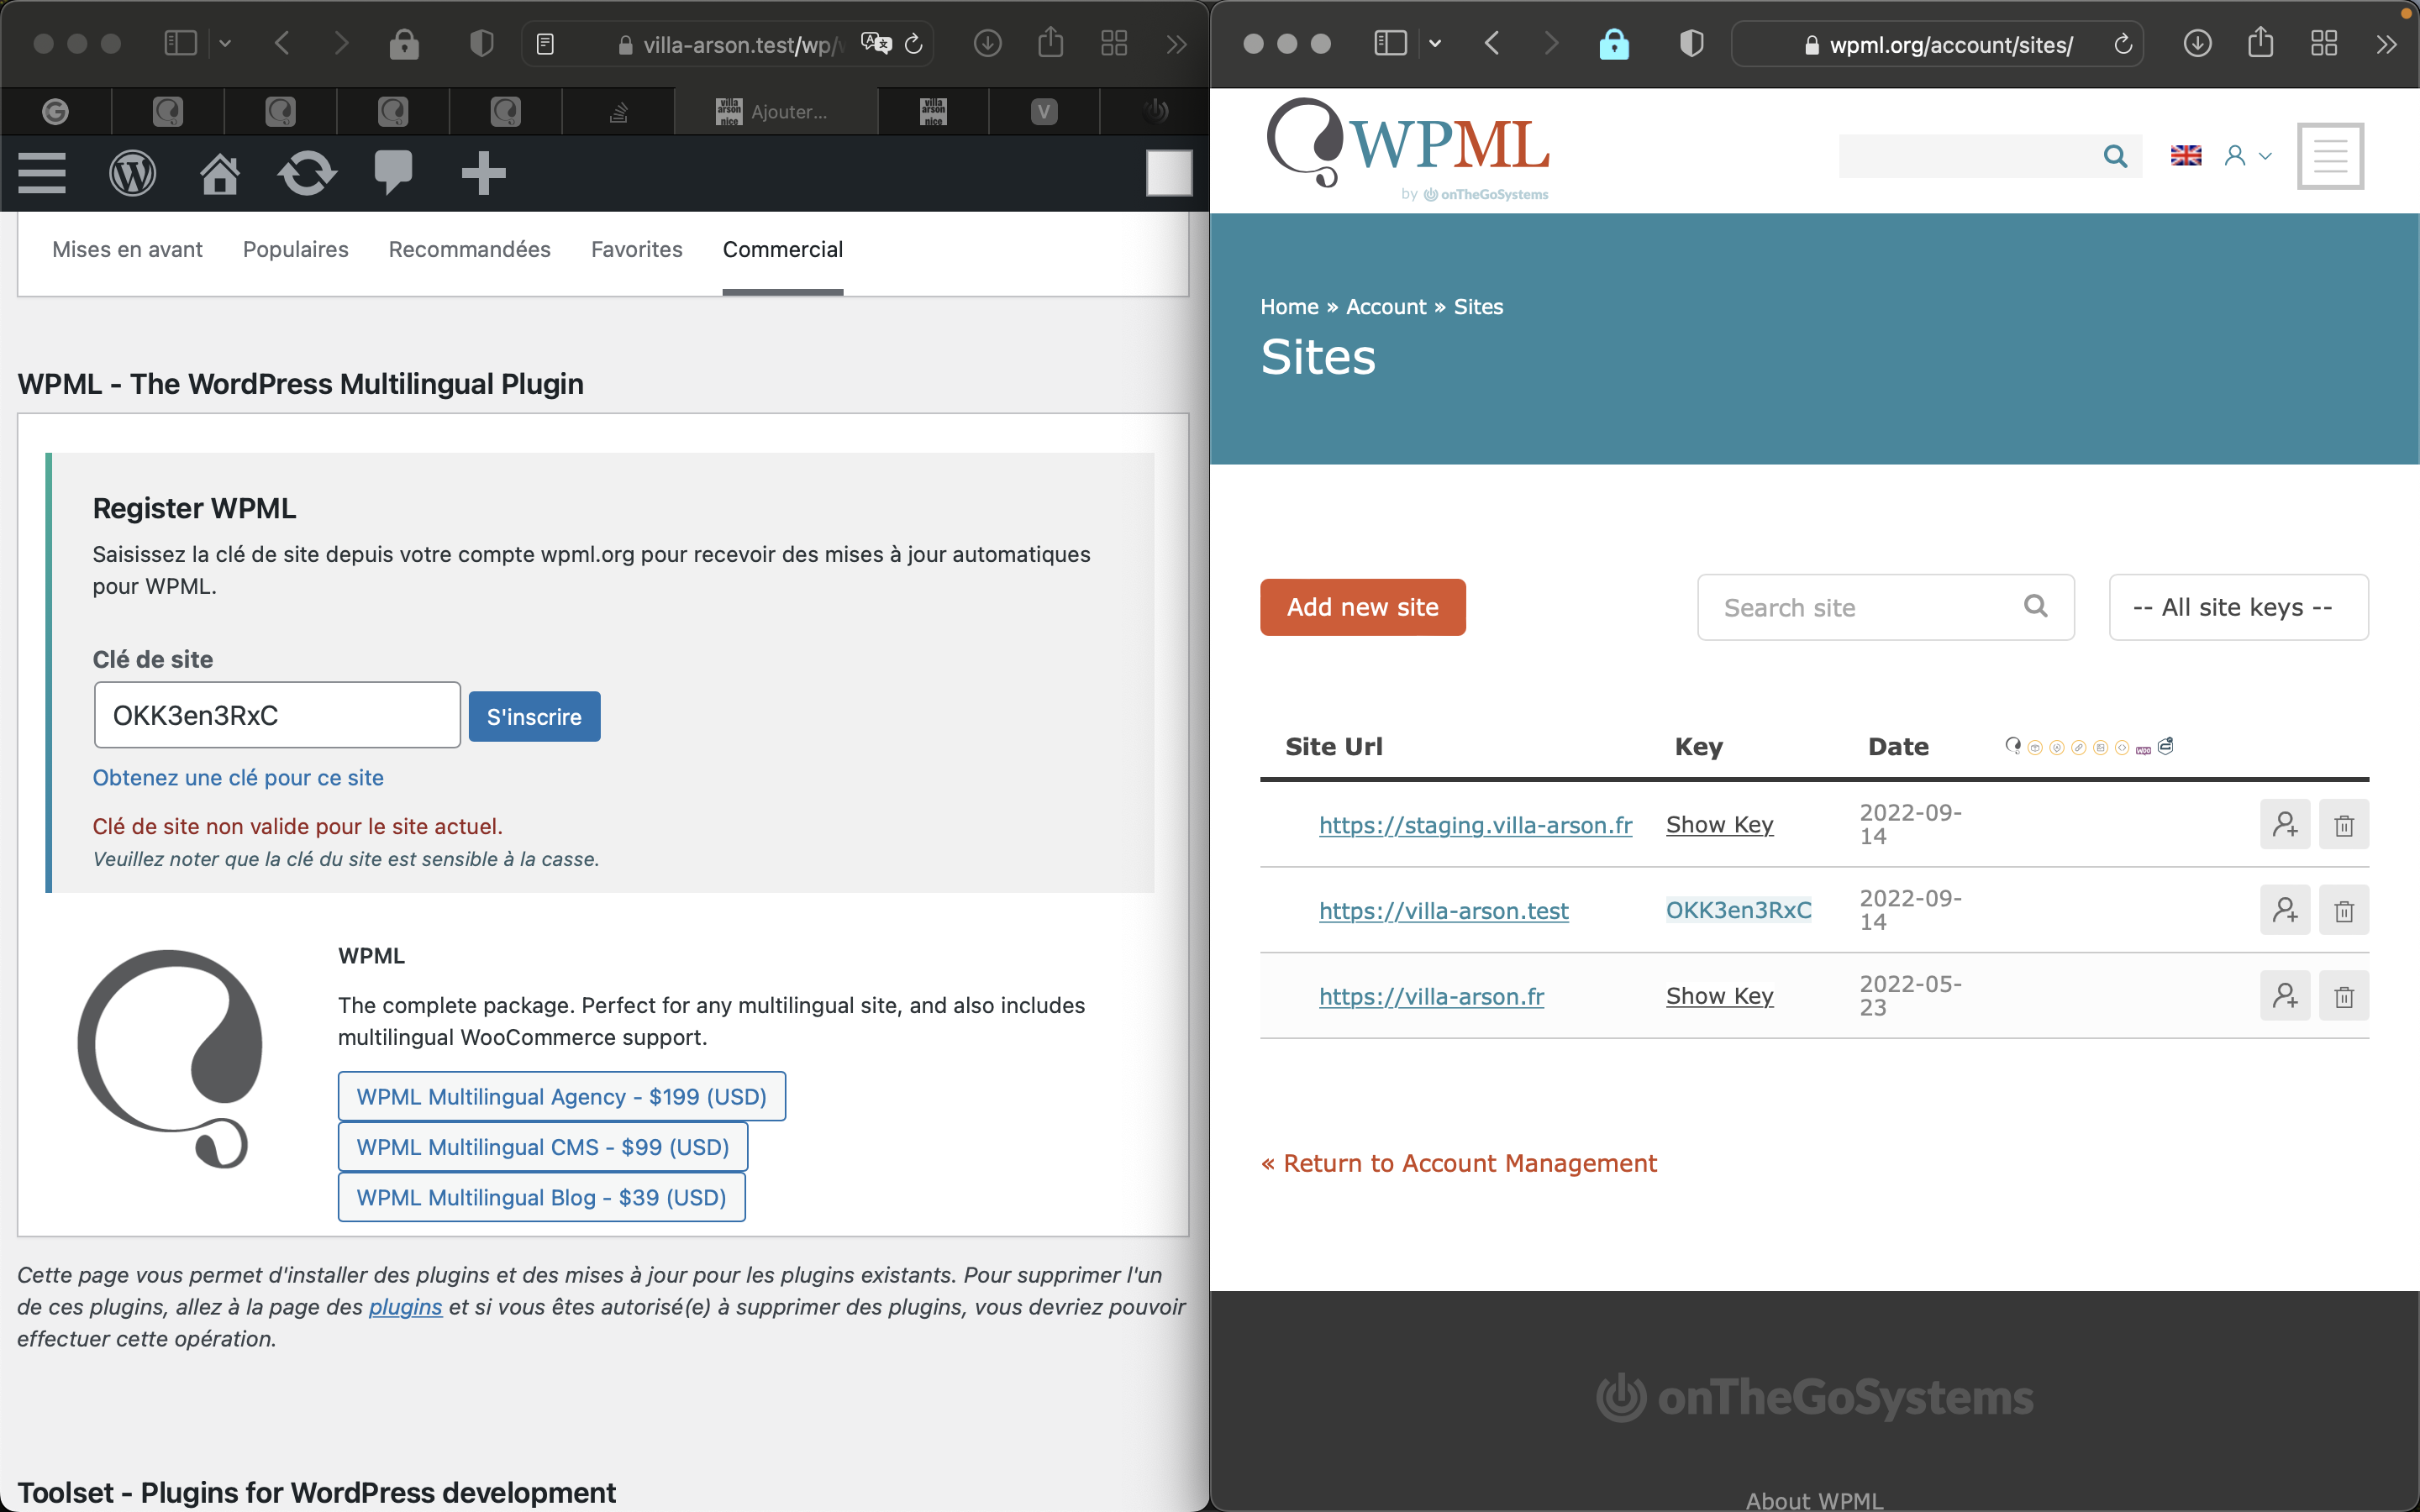Show Key for staging.villa-arson.fr
This screenshot has width=2420, height=1512.
click(1719, 825)
